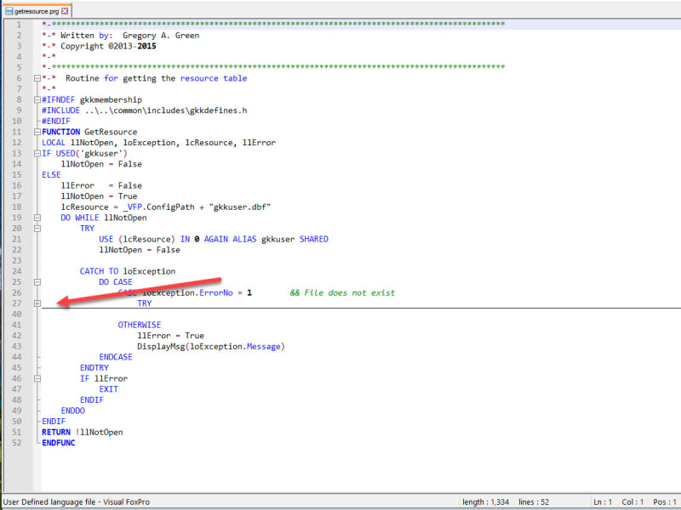Click the OTHERWISE keyword
This screenshot has height=510, width=681.
coord(140,325)
